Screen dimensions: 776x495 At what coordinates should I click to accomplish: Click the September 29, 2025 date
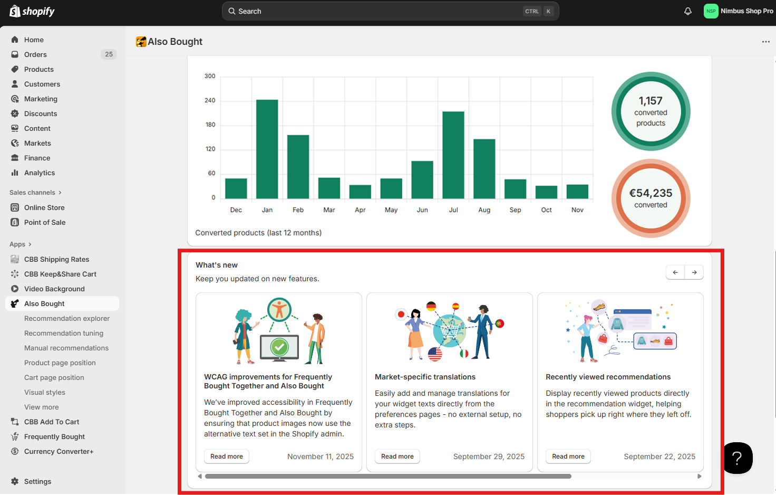point(489,456)
